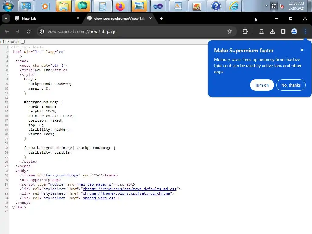Show hidden system tray icons
The image size is (312, 234).
pos(266,6)
